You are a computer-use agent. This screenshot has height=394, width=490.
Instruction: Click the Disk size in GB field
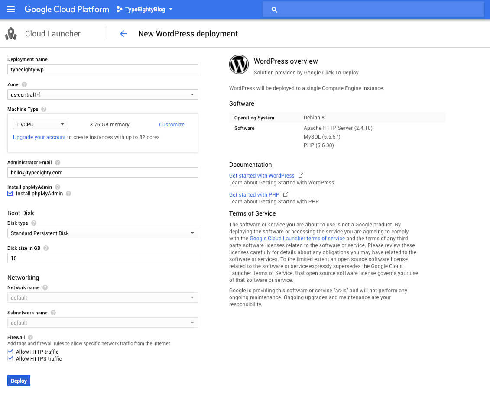[x=103, y=258]
